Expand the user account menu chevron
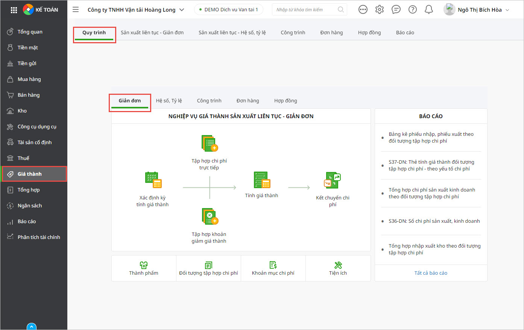Screen dimensions: 524x330 [x=507, y=10]
